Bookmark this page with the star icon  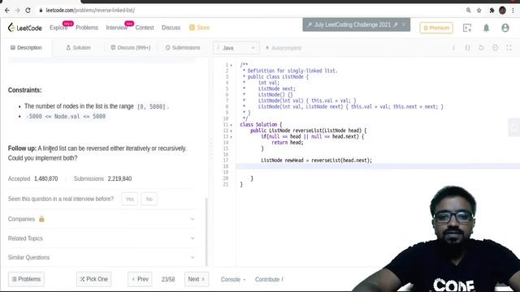479,11
